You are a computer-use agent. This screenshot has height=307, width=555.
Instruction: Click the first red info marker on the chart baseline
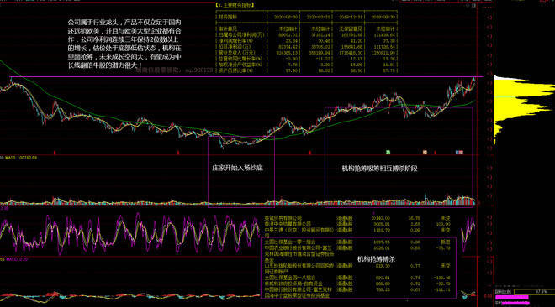[x=55, y=153]
